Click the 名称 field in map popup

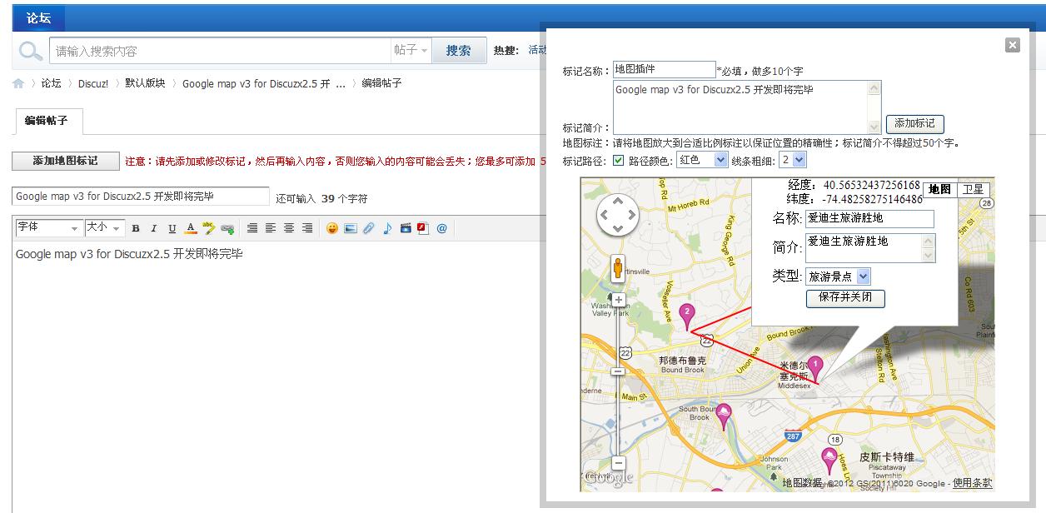click(869, 218)
